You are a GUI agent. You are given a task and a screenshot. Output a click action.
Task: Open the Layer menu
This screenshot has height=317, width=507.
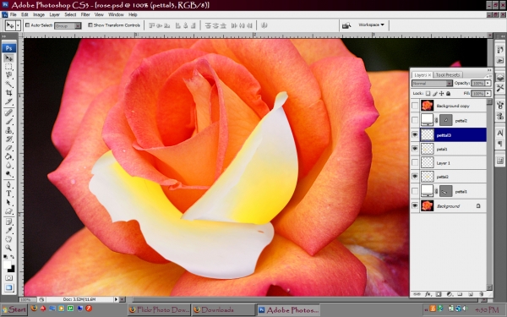pyautogui.click(x=54, y=14)
